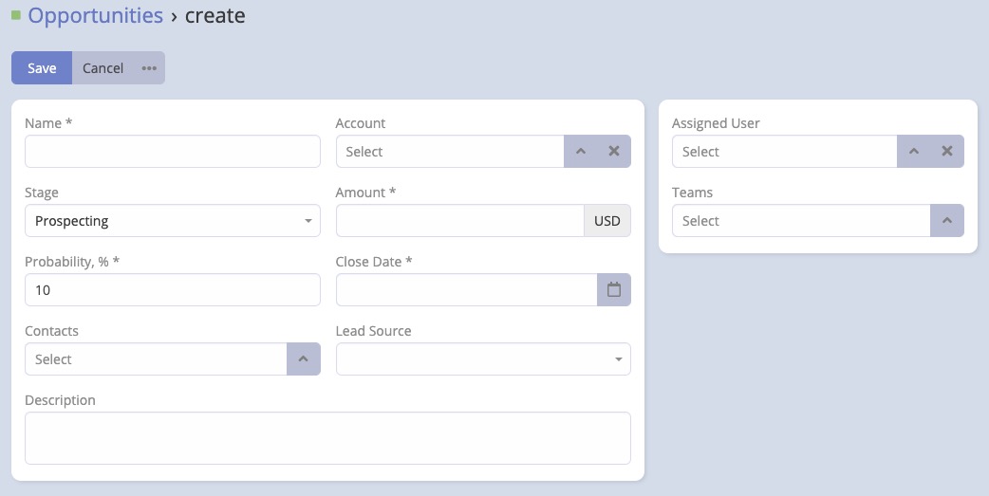Clear the Account field with X

pos(614,151)
